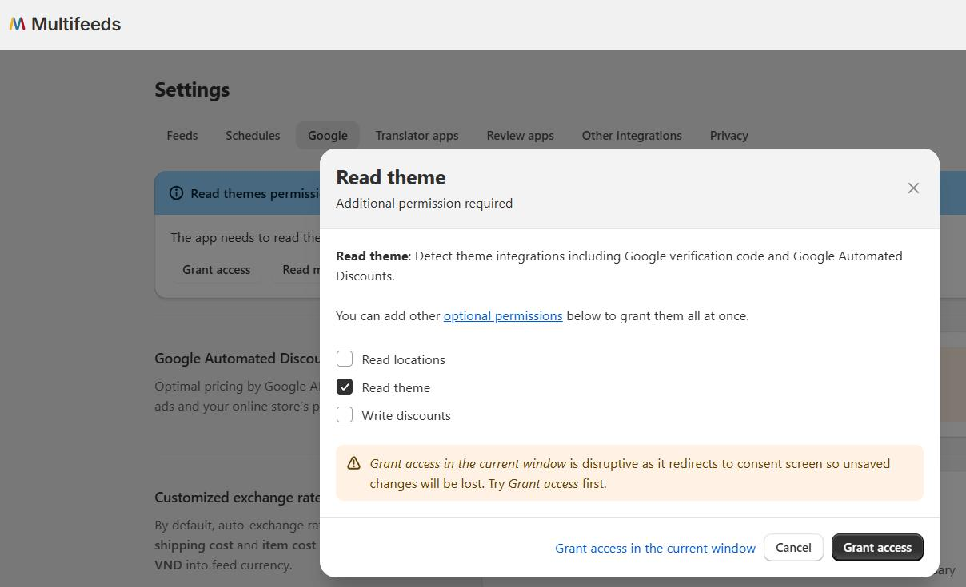The width and height of the screenshot is (966, 587).
Task: Select the Google tab
Action: (328, 135)
